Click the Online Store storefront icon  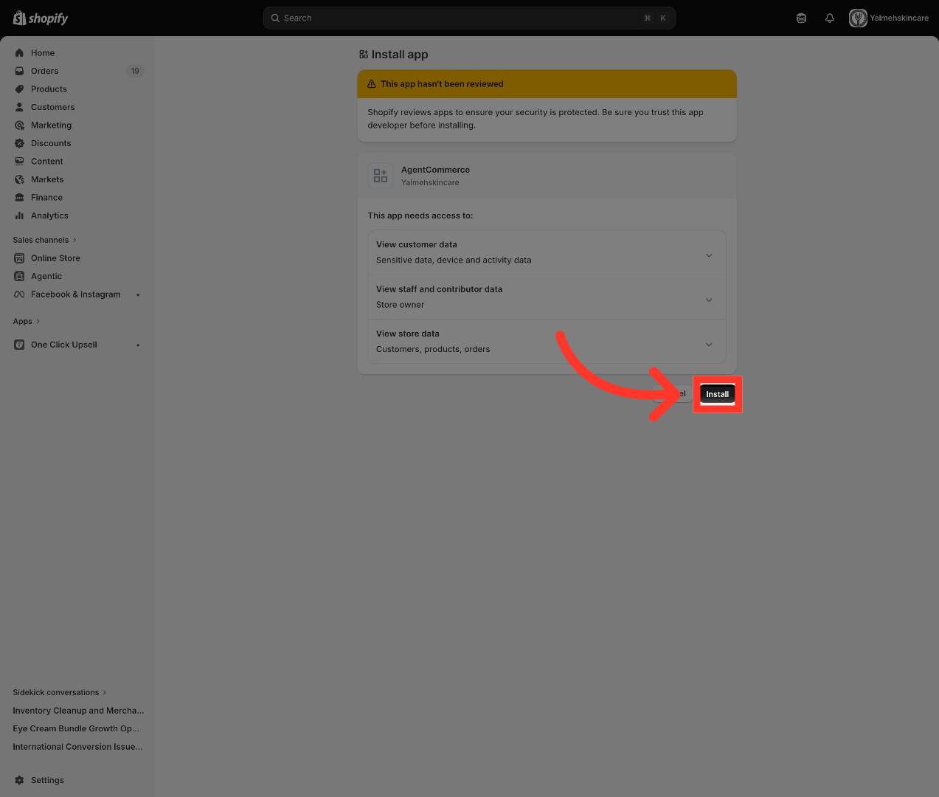(19, 258)
